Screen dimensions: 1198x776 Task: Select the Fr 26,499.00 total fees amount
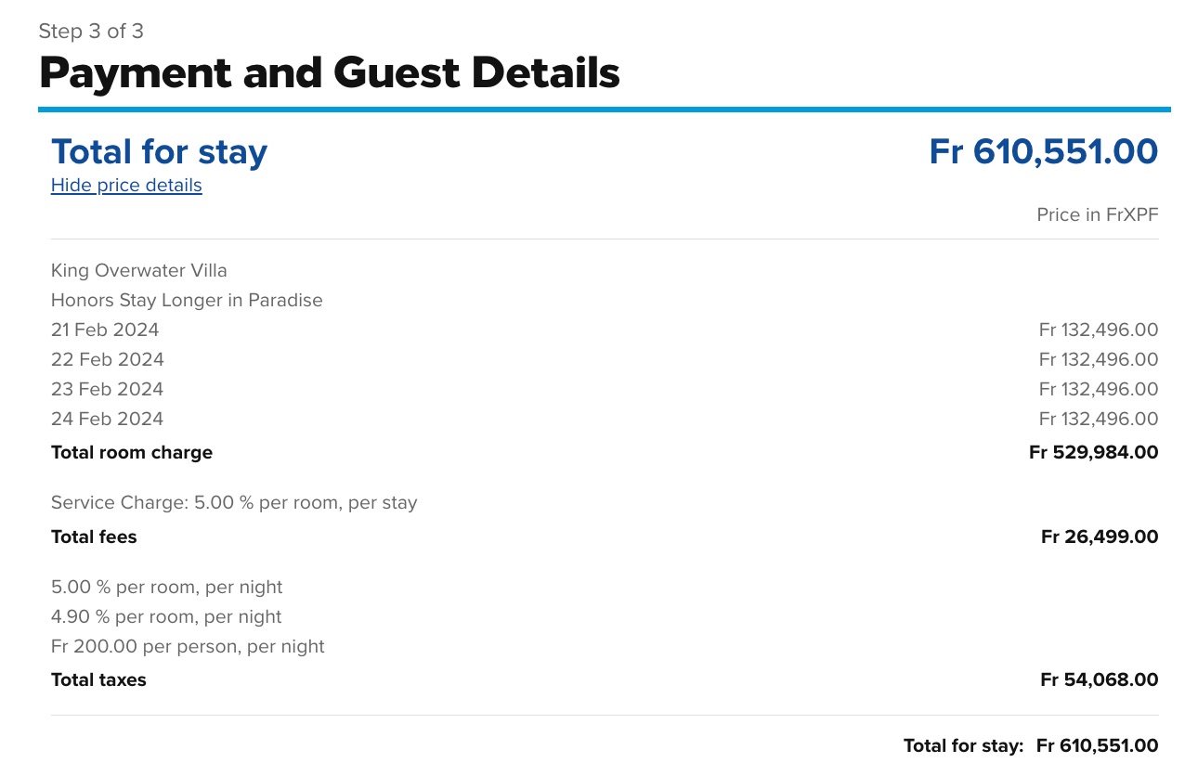point(1100,537)
